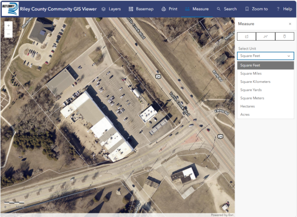Viewport: 297px width, 217px height.
Task: Open the Basemap gallery
Action: point(141,9)
